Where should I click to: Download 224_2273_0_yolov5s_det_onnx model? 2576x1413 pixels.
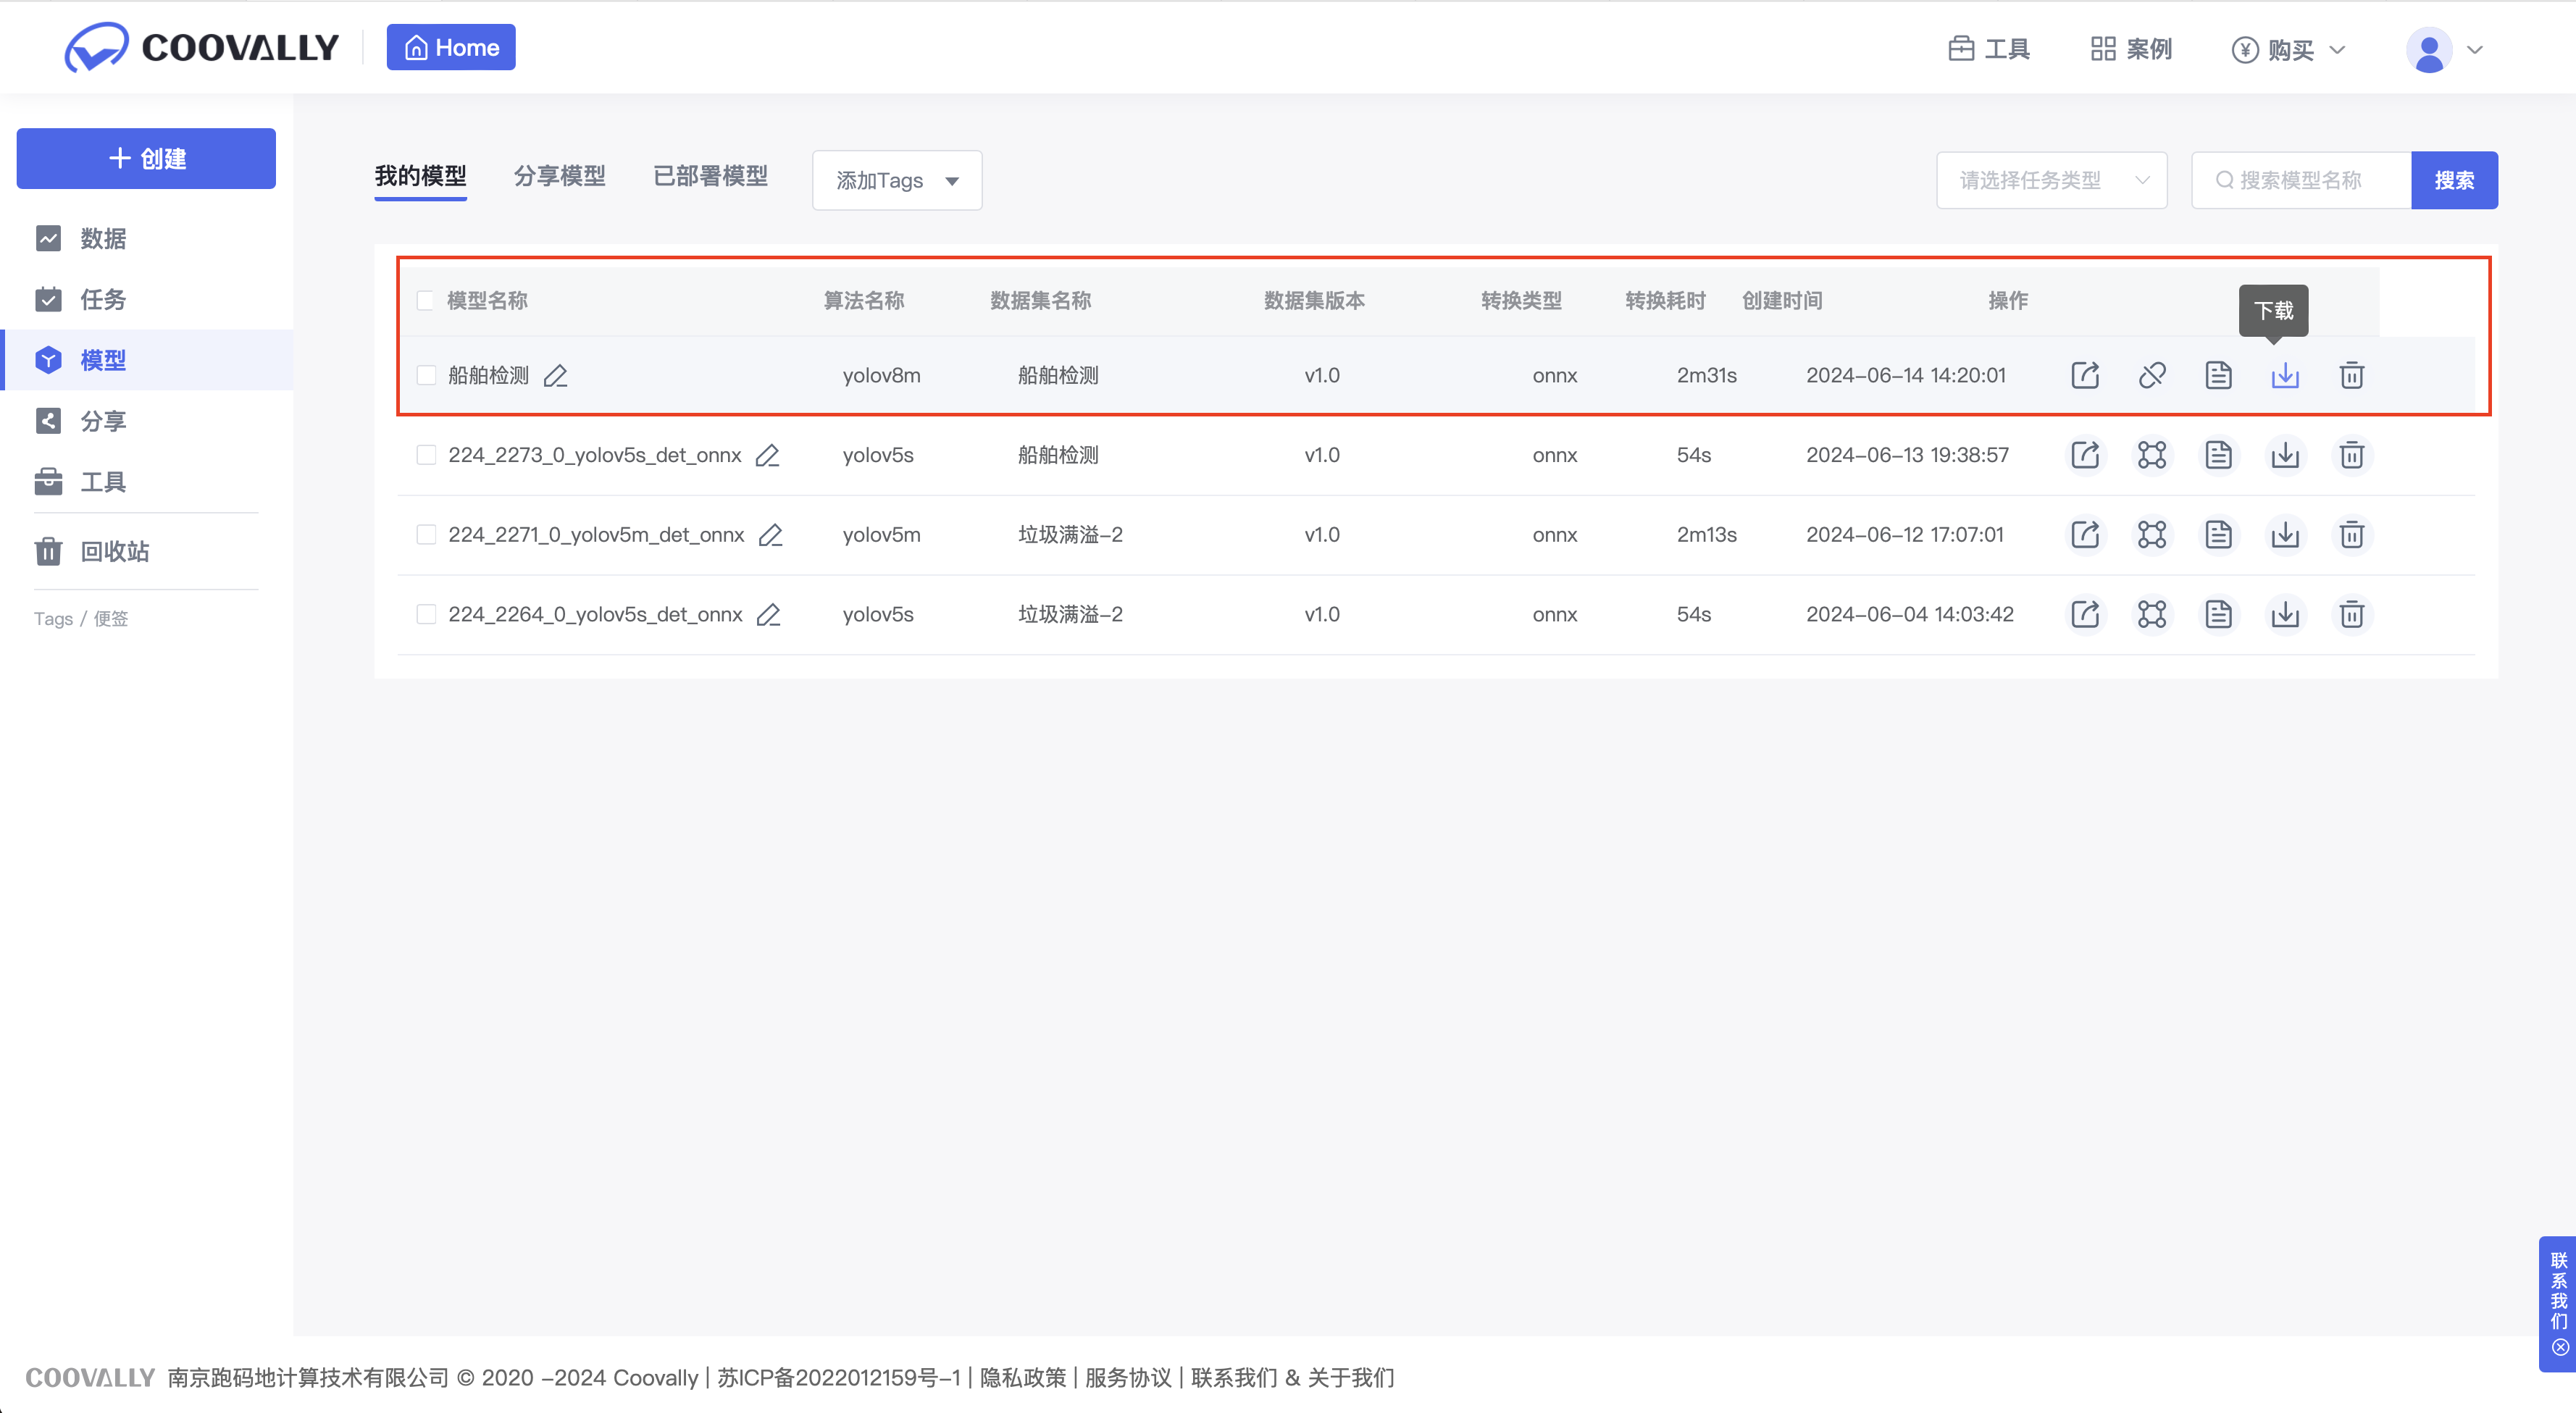point(2285,455)
